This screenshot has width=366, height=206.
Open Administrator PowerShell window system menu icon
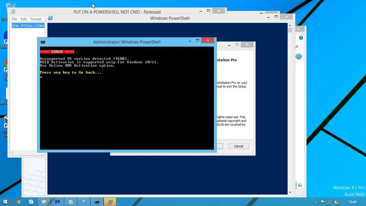click(x=43, y=42)
